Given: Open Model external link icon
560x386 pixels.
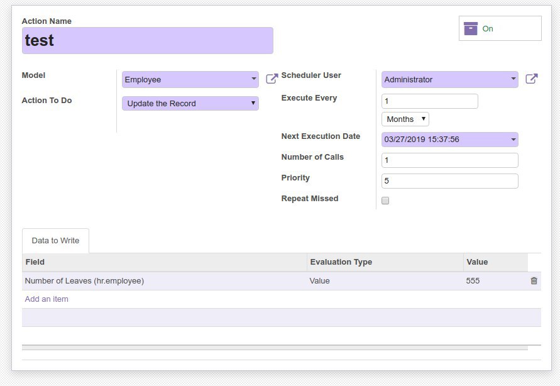Looking at the screenshot, I should [272, 79].
